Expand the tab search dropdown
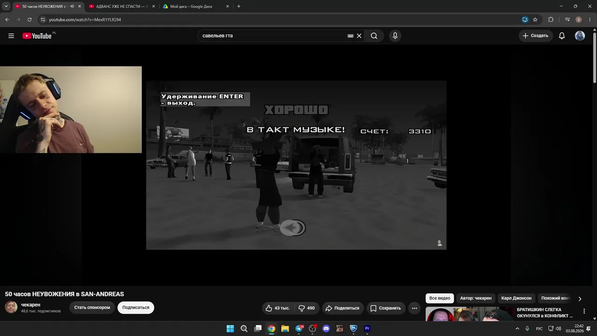 (6, 7)
